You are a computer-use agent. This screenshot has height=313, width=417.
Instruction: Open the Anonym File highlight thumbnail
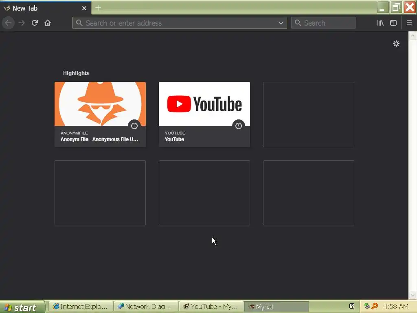100,104
